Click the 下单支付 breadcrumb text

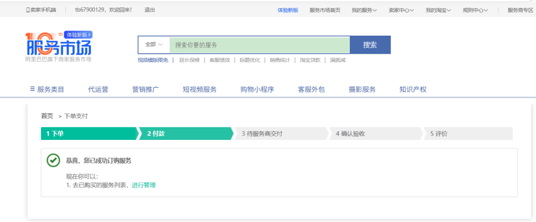[76, 116]
